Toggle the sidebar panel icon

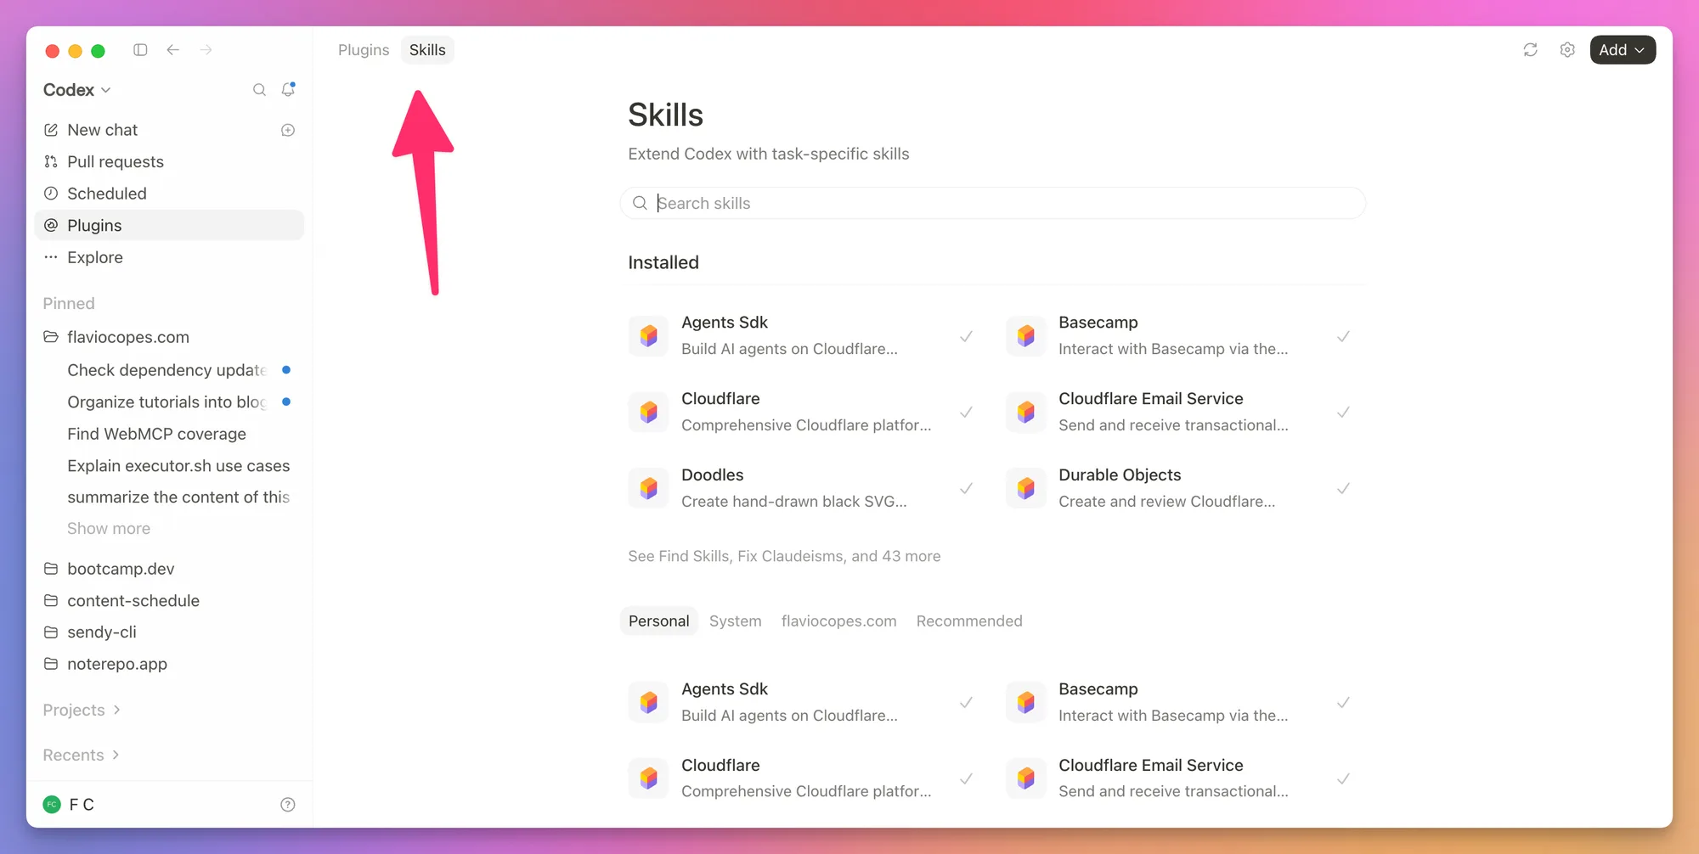click(x=140, y=50)
